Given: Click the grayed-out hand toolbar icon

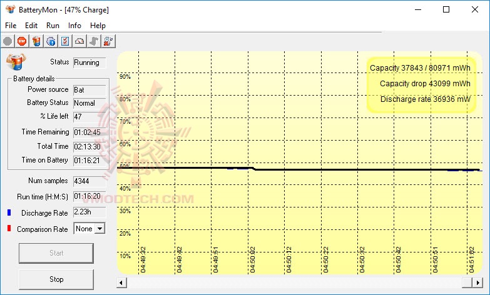Looking at the screenshot, I should [94, 41].
